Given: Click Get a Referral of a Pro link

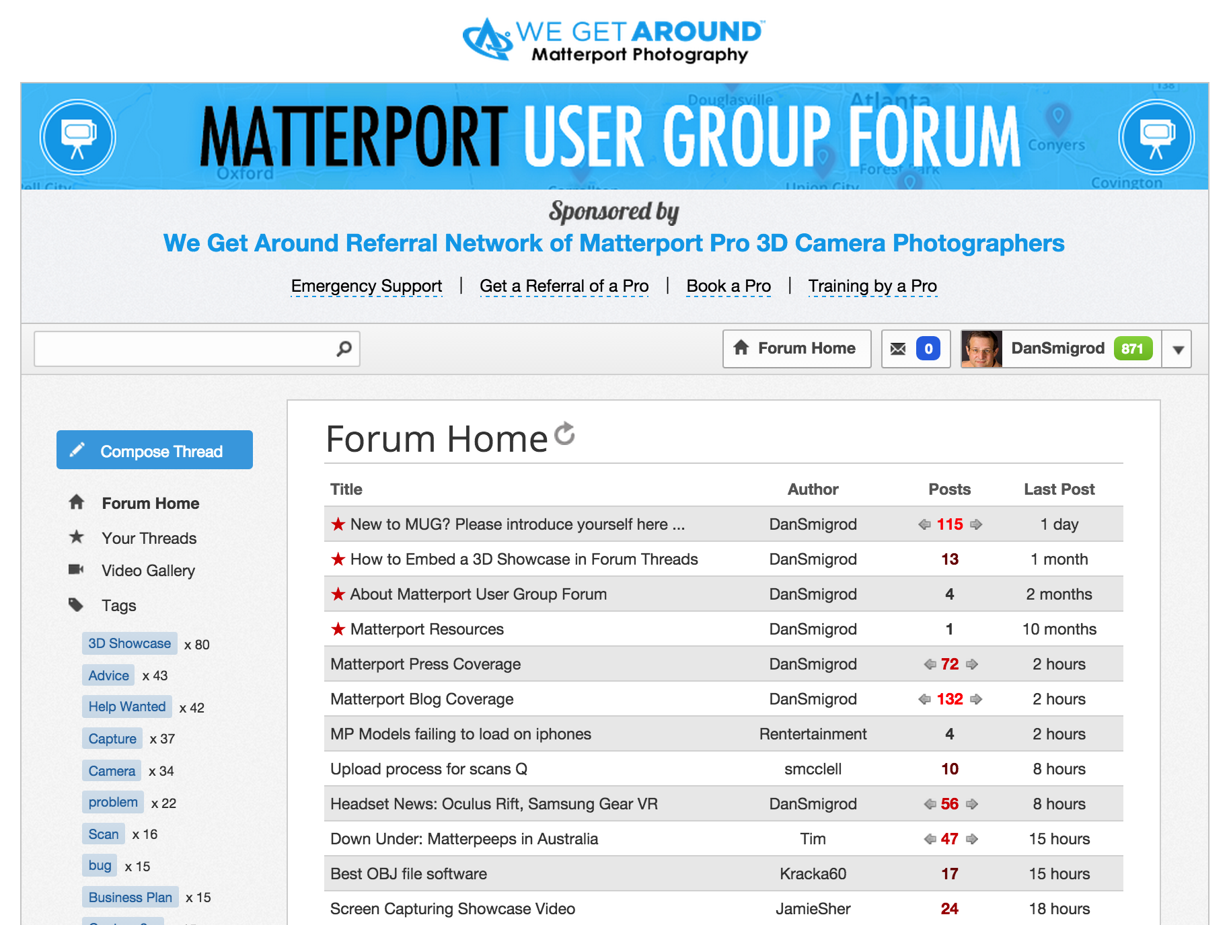Looking at the screenshot, I should click(x=564, y=286).
